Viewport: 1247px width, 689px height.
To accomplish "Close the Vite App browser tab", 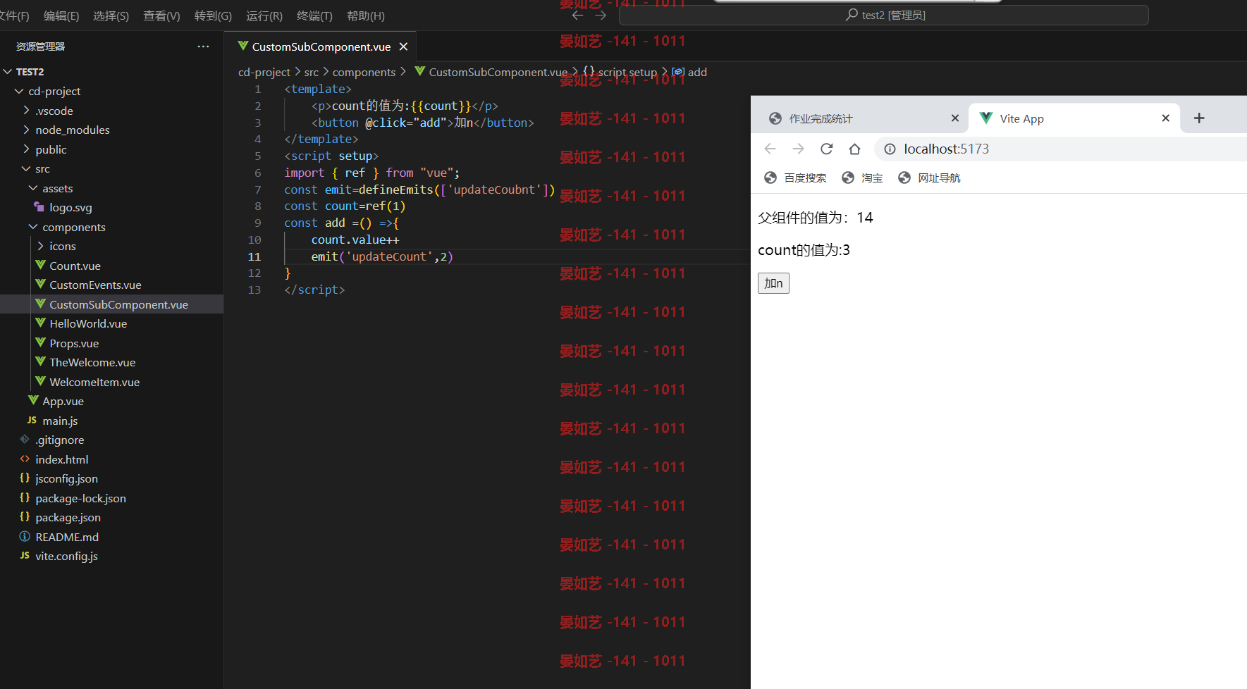I will click(x=1165, y=118).
